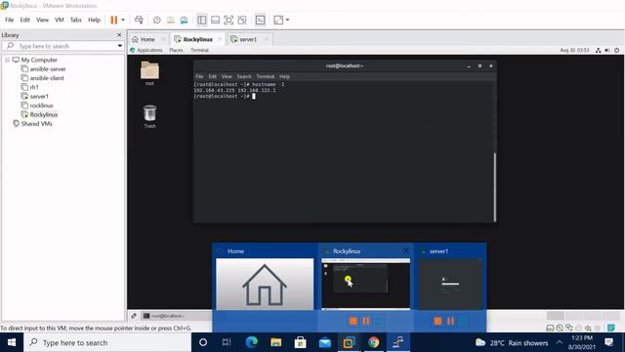Toggle the thumbnail bar icon in toolbar
This screenshot has width=625, height=352.
[215, 20]
